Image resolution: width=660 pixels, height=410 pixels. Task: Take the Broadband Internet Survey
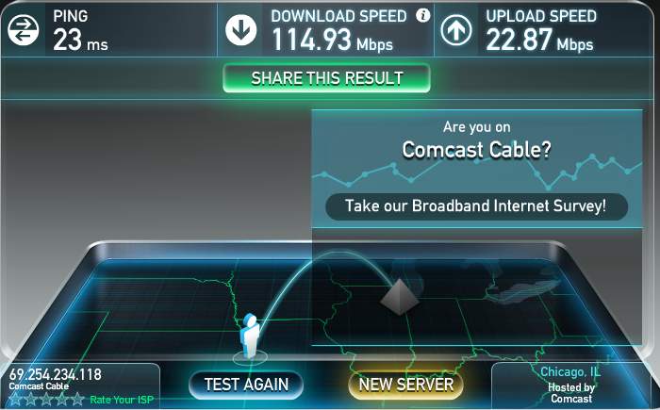[476, 206]
